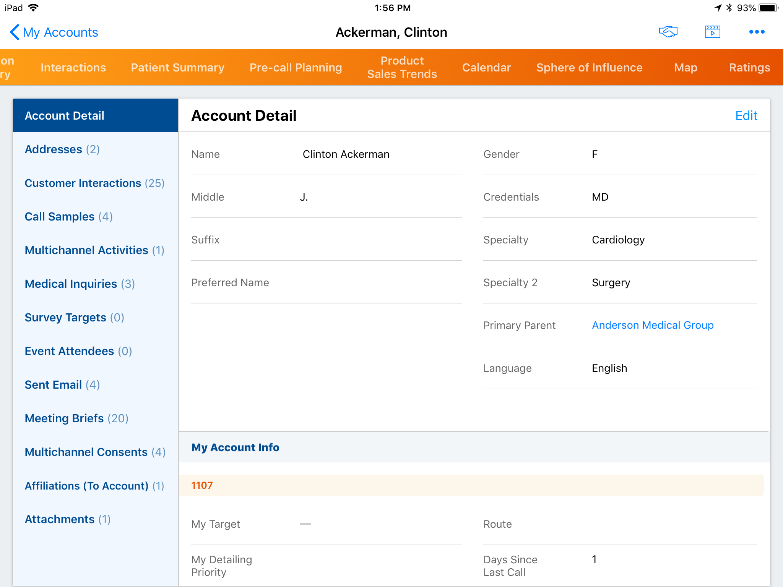Open the three-dot more options menu
The image size is (783, 587).
click(757, 32)
